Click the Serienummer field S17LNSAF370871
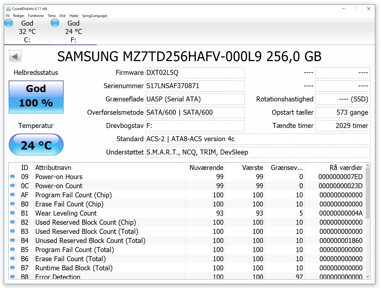This screenshot has height=288, width=381. (x=195, y=86)
